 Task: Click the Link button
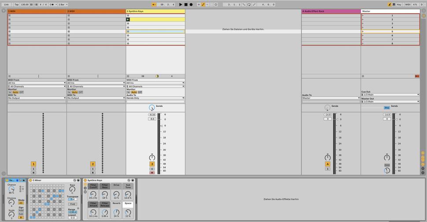click(x=6, y=5)
